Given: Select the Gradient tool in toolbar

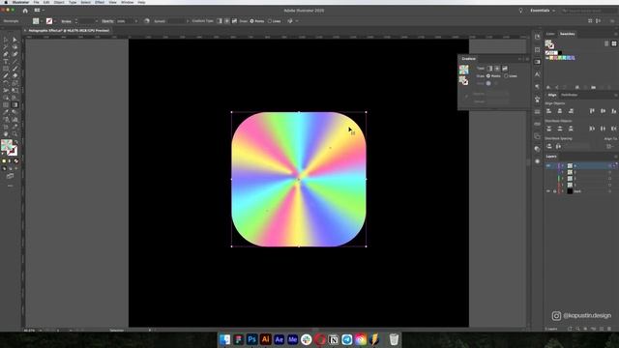Looking at the screenshot, I should [15, 105].
